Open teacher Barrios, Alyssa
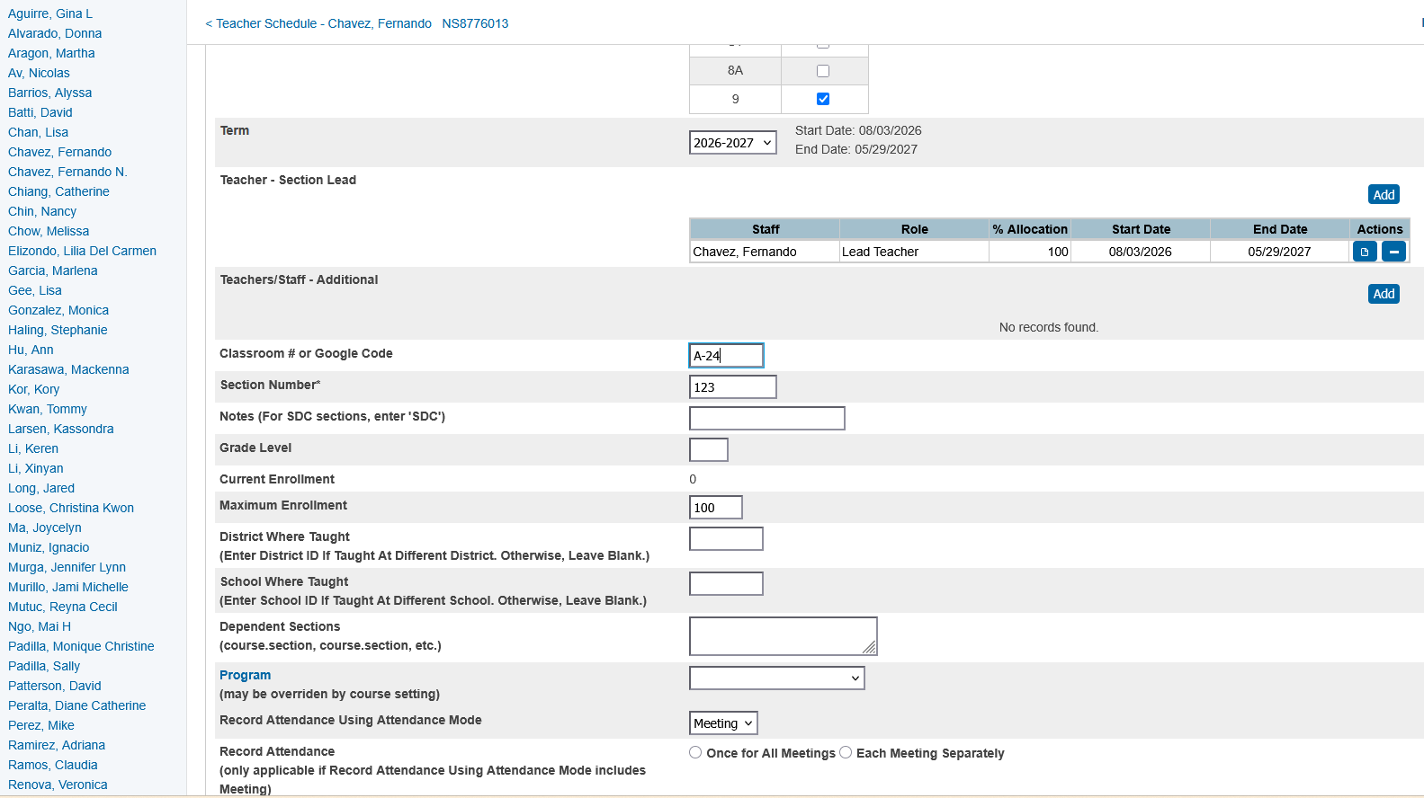 pos(49,93)
